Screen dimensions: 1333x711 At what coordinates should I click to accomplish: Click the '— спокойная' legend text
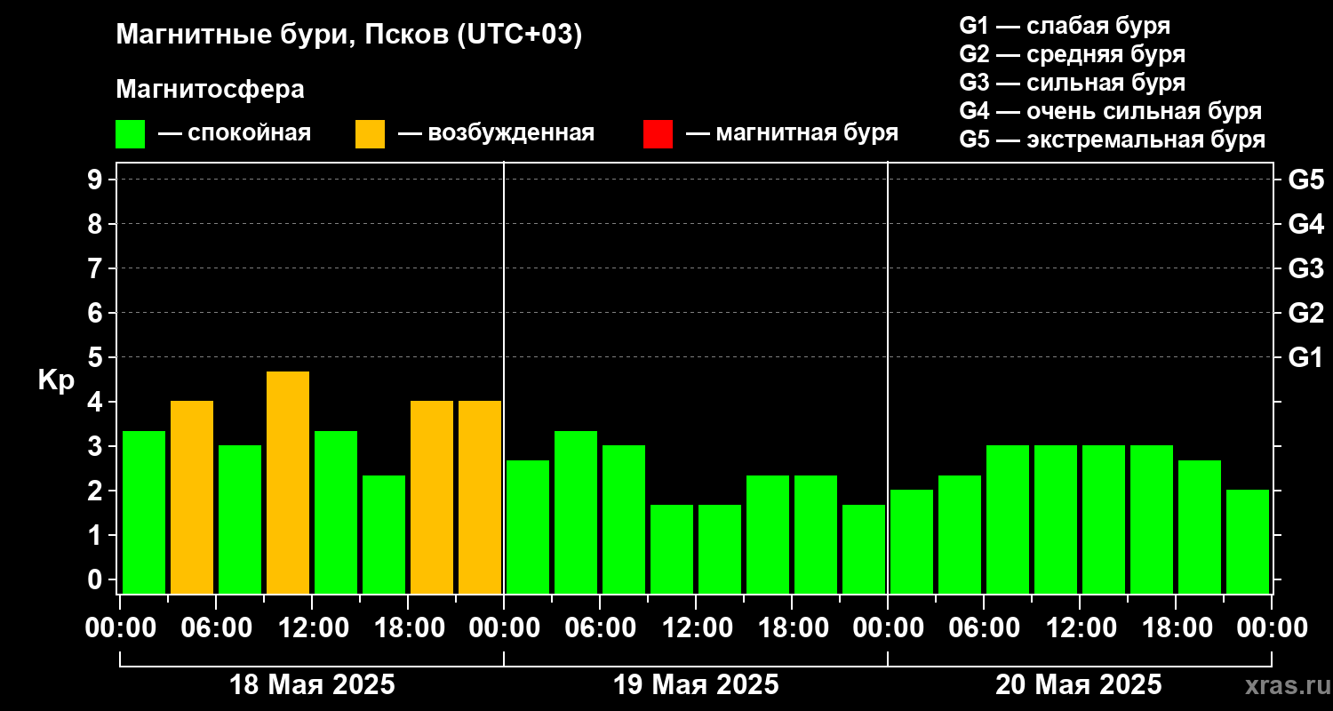[x=235, y=133]
